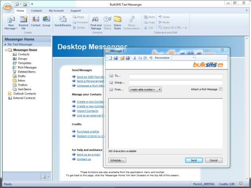Open the Remind Me calendar tool
Viewport: 251px width, 188px height.
coord(23,23)
